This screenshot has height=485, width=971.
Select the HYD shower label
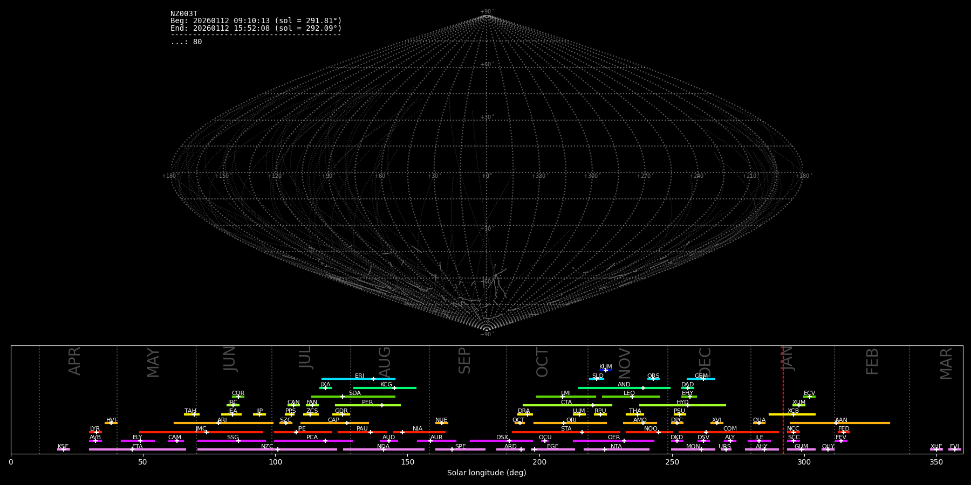point(682,403)
